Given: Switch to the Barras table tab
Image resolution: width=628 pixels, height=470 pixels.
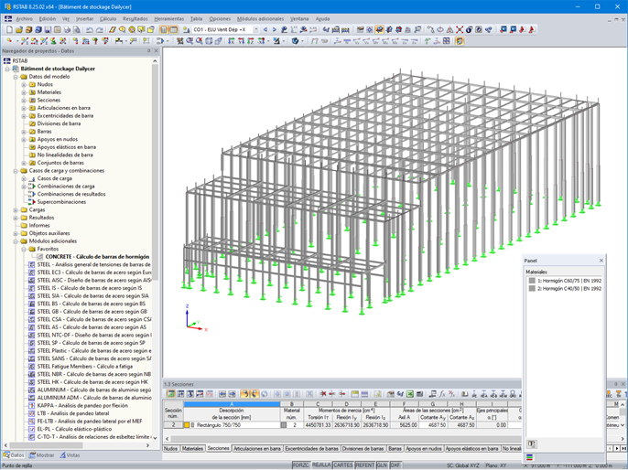Looking at the screenshot, I should tap(395, 449).
